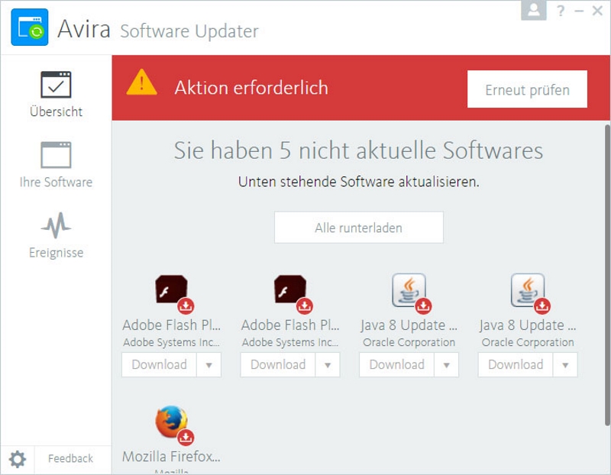Download the second Java 8 Update
The height and width of the screenshot is (475, 611).
point(516,365)
